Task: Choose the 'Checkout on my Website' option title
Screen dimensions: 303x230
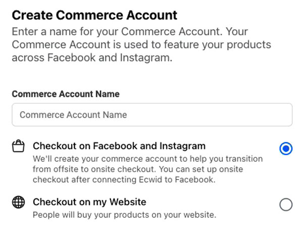Action: point(89,202)
